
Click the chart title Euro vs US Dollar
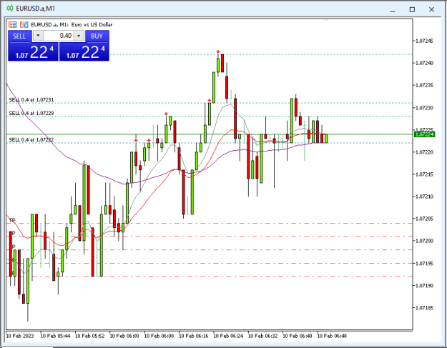point(92,25)
